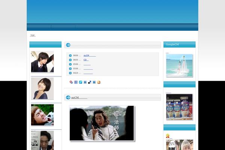Click the gold ribbon award icon in right sidebar

pyautogui.click(x=168, y=136)
